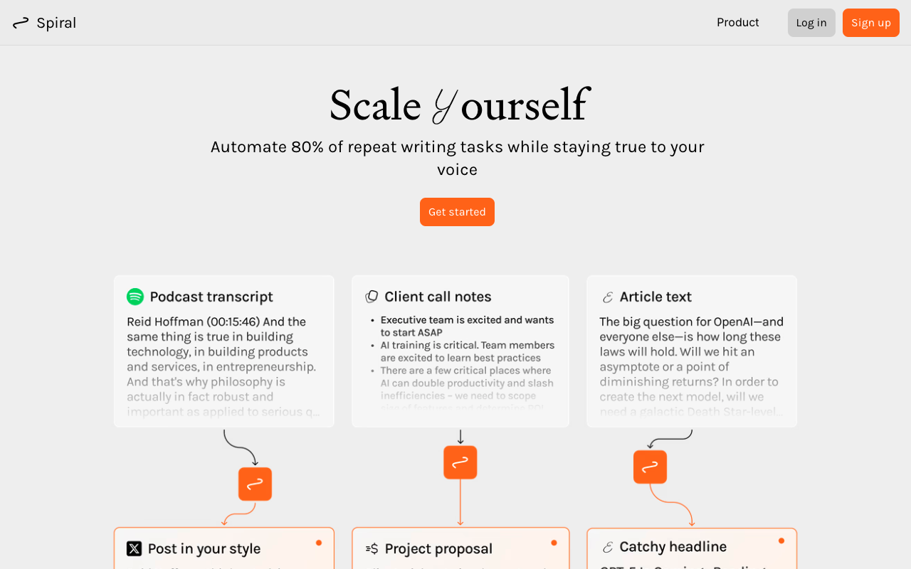911x569 pixels.
Task: Click the orange Spiral node under Client call notes
Action: pyautogui.click(x=460, y=462)
